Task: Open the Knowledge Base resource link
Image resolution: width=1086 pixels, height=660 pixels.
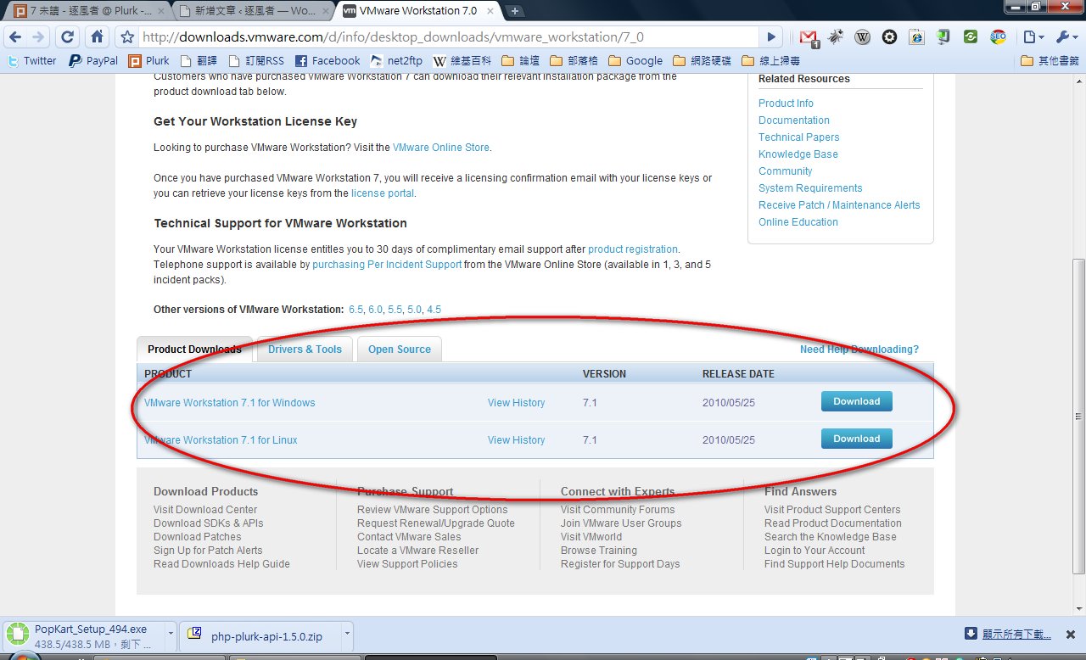Action: 798,154
